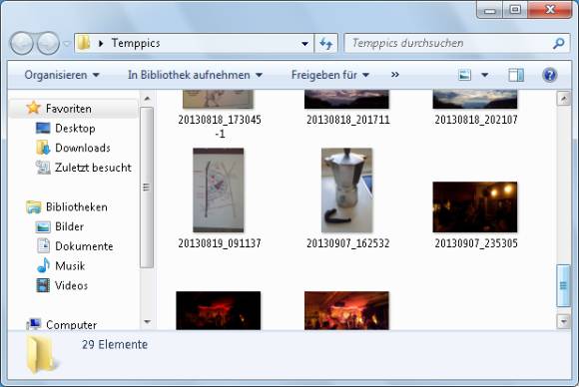Open the Freigeben für menu
This screenshot has width=579, height=387.
[330, 75]
